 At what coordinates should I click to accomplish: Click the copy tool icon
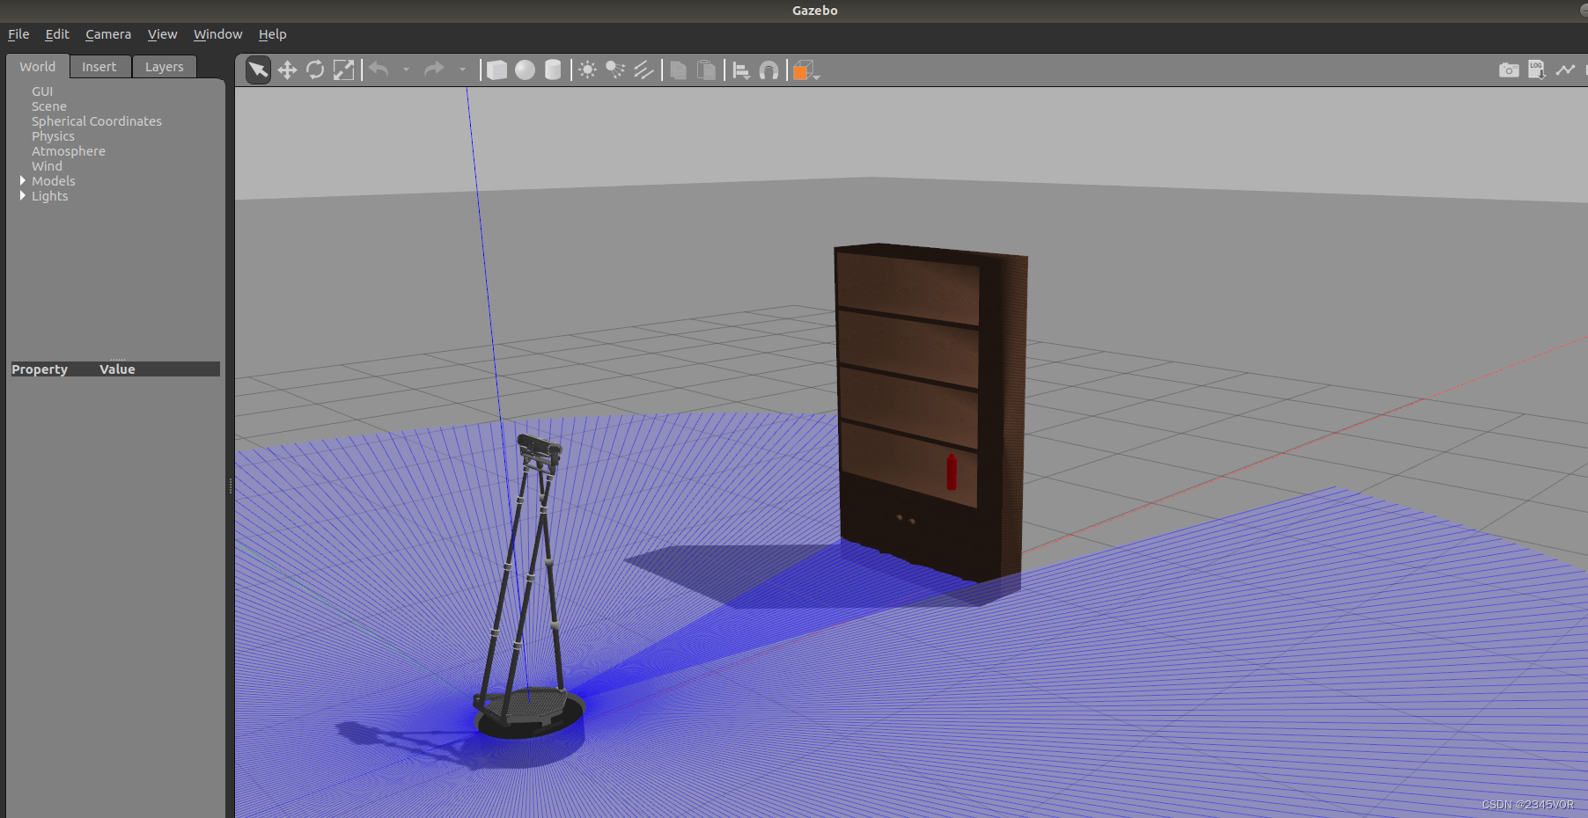[678, 70]
